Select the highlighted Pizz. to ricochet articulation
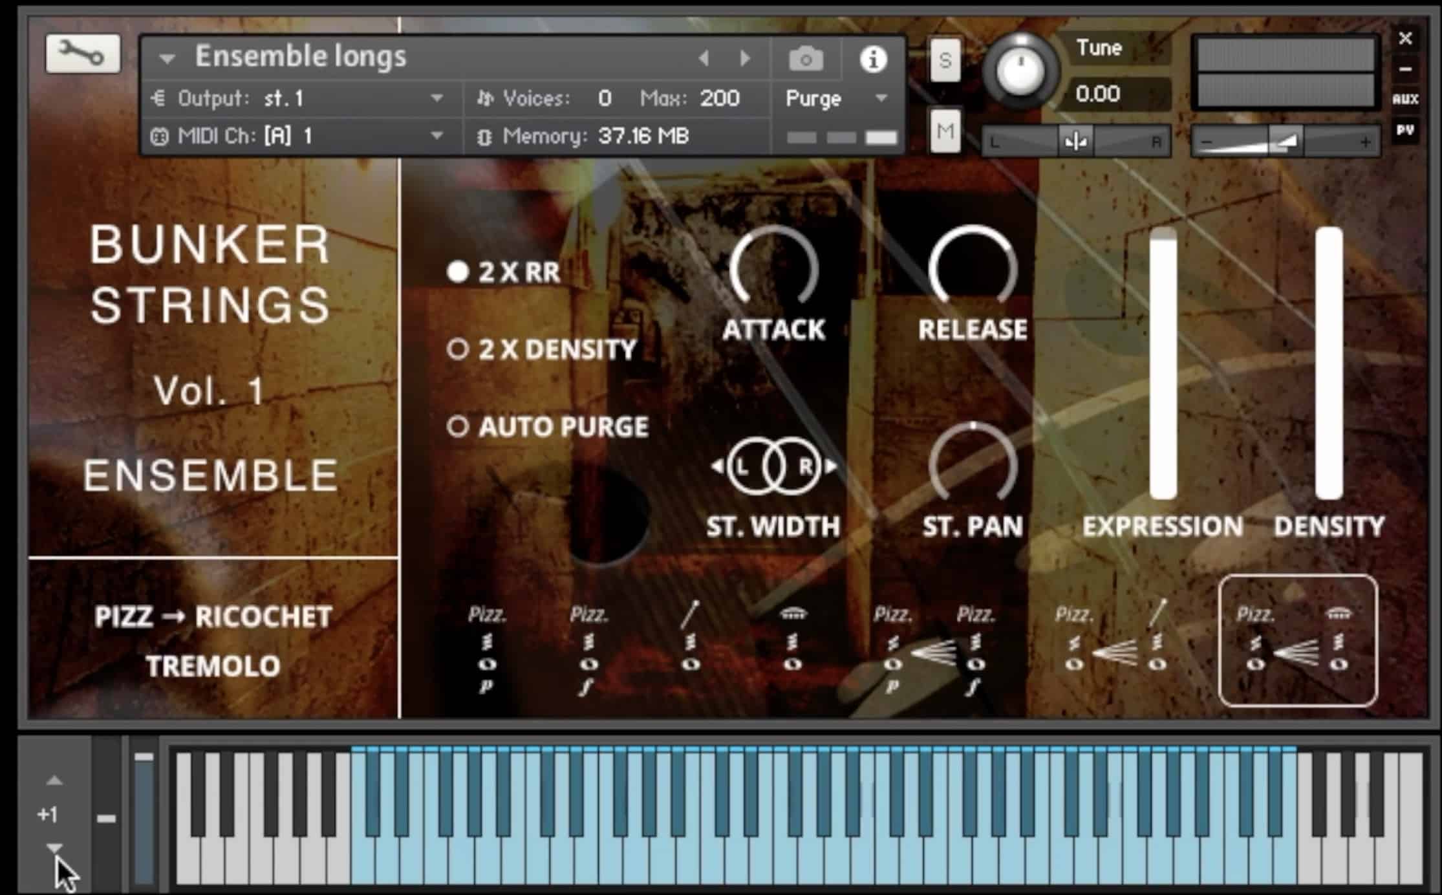 coord(1298,640)
